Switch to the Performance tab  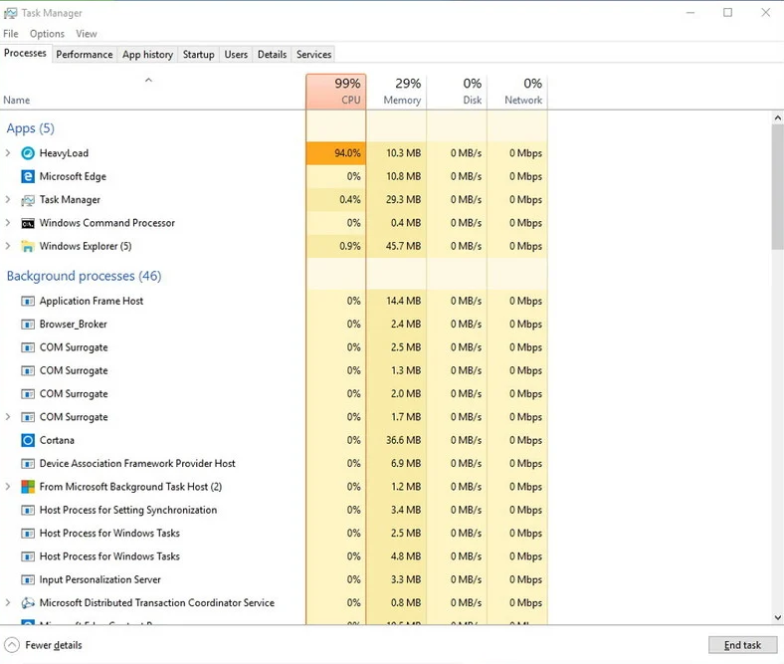tap(84, 54)
